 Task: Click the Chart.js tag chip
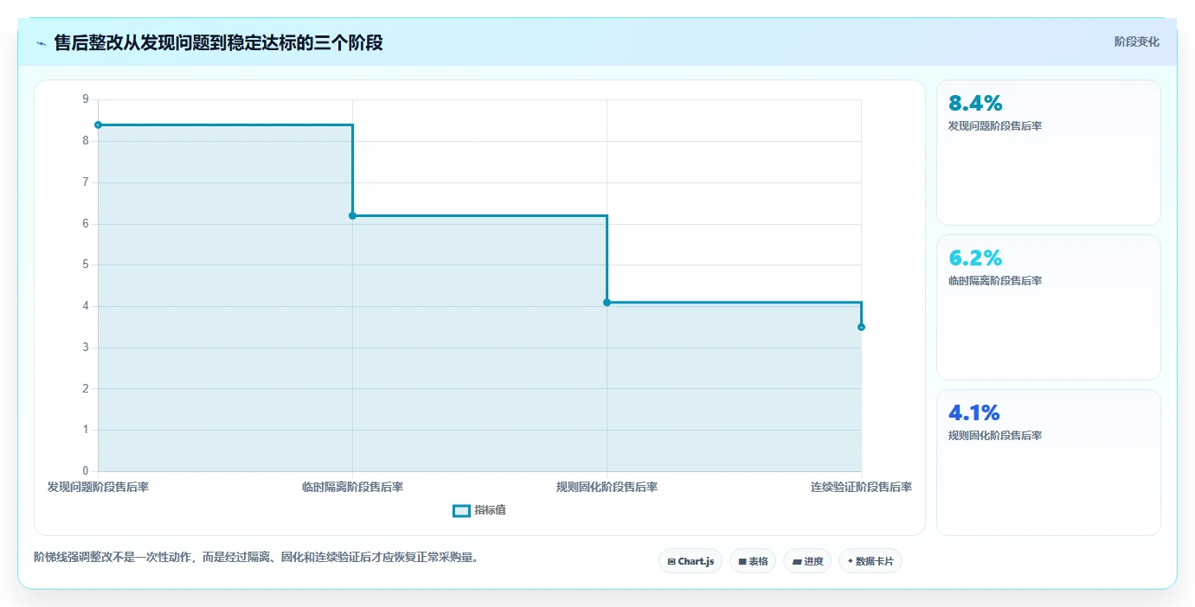pos(691,561)
